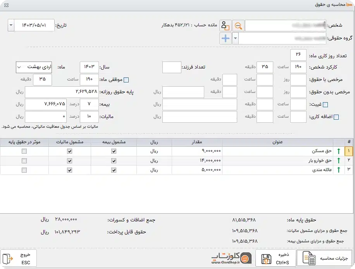Select the ۵,۰۰۰,۰۰۰ amount cell
Screen dimensions: 355x269
coord(197,170)
